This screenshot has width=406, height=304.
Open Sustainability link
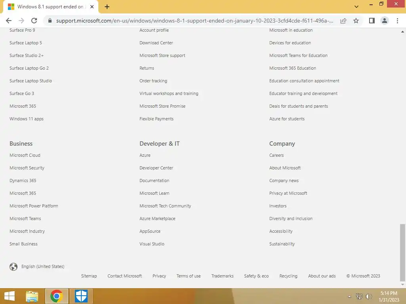click(282, 244)
